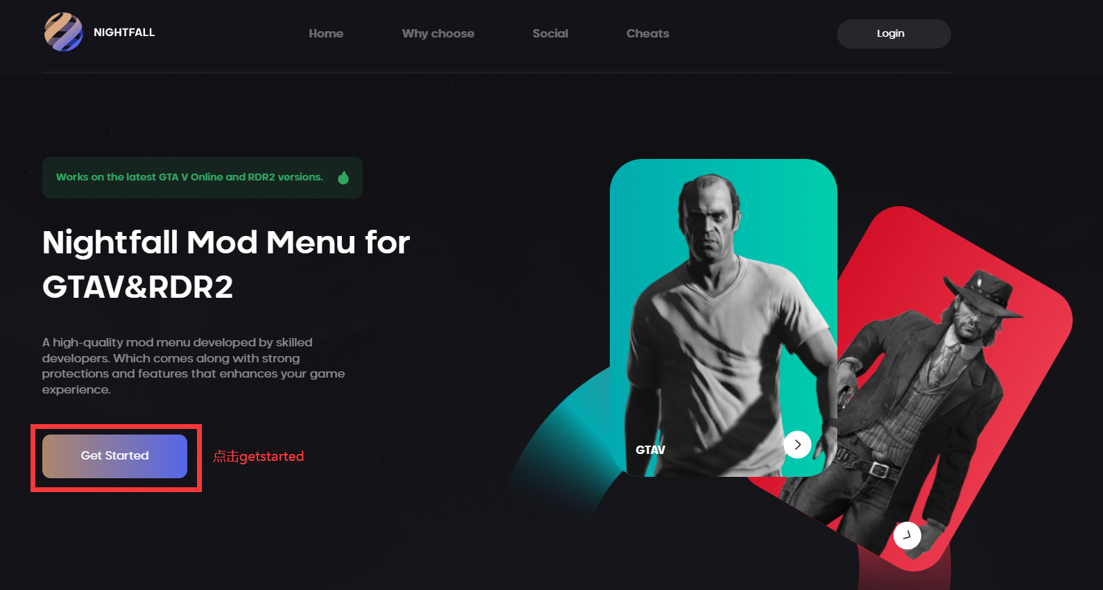Click the arrow circle on GTAV card

click(x=798, y=444)
